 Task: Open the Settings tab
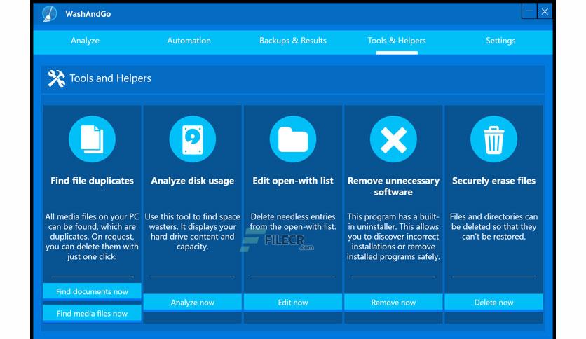tap(500, 41)
